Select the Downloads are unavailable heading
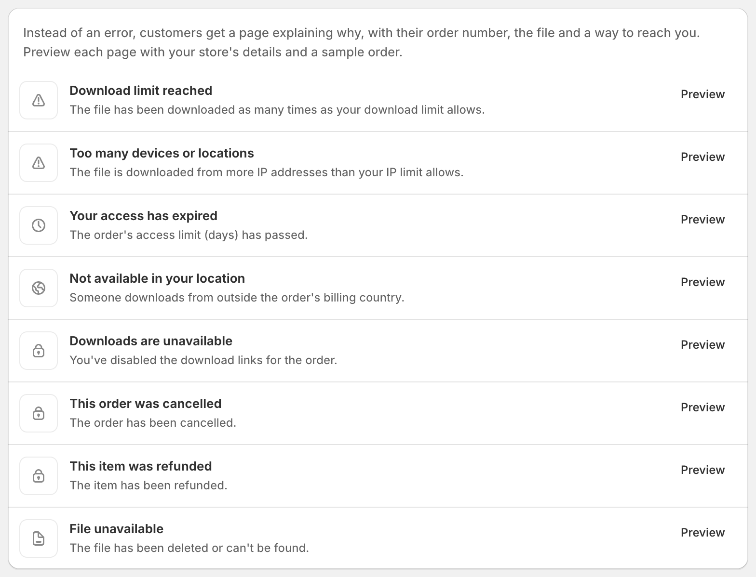The image size is (756, 577). tap(151, 341)
